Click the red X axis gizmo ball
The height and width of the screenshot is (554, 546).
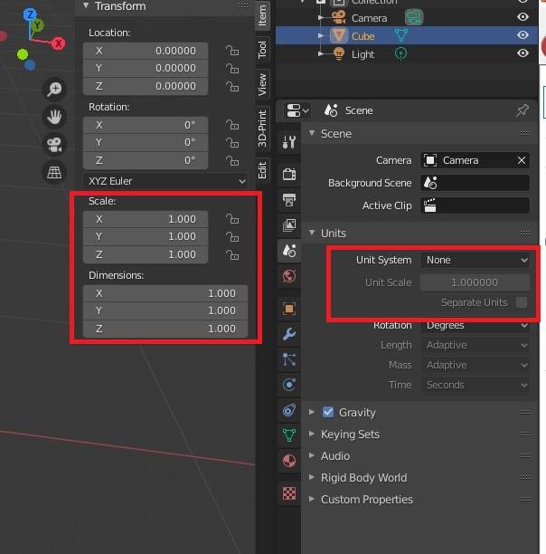[x=58, y=43]
